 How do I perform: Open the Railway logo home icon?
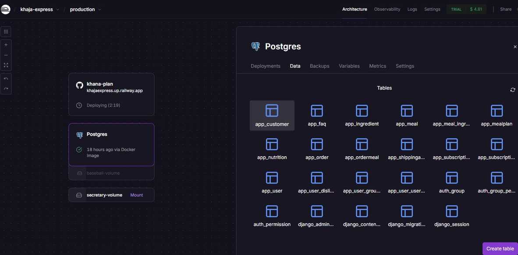(x=5, y=9)
